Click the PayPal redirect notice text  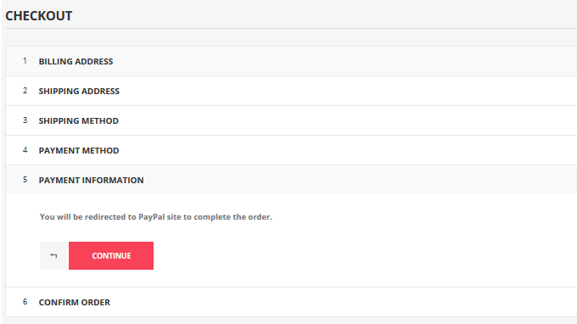pyautogui.click(x=156, y=217)
